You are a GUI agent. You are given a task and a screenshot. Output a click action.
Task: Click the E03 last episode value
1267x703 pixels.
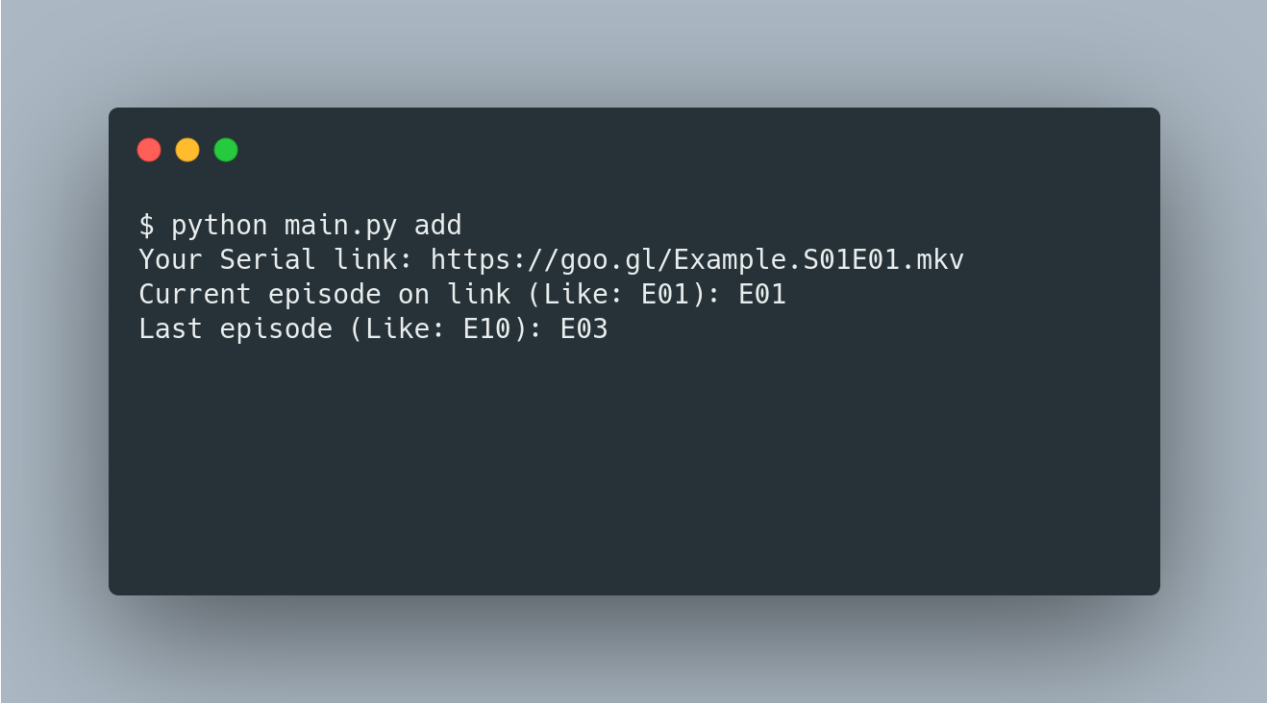click(584, 328)
